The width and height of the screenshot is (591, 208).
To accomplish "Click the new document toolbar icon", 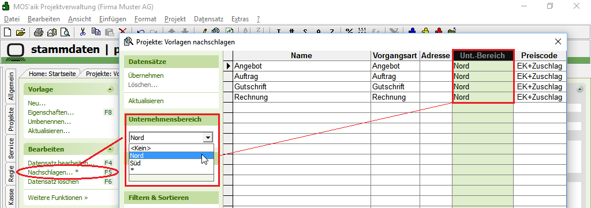I will click(x=8, y=32).
